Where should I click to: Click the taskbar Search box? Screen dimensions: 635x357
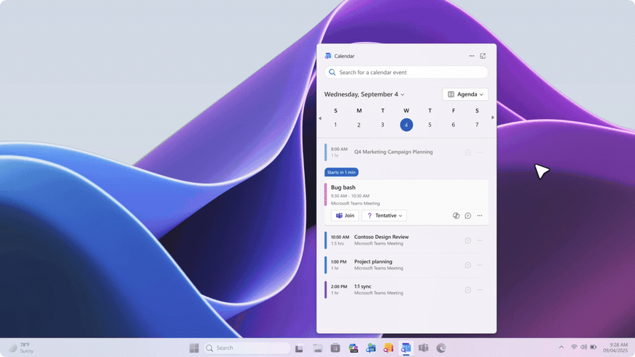247,348
